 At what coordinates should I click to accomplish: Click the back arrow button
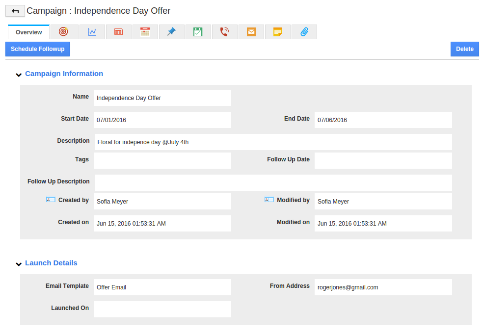pyautogui.click(x=15, y=11)
